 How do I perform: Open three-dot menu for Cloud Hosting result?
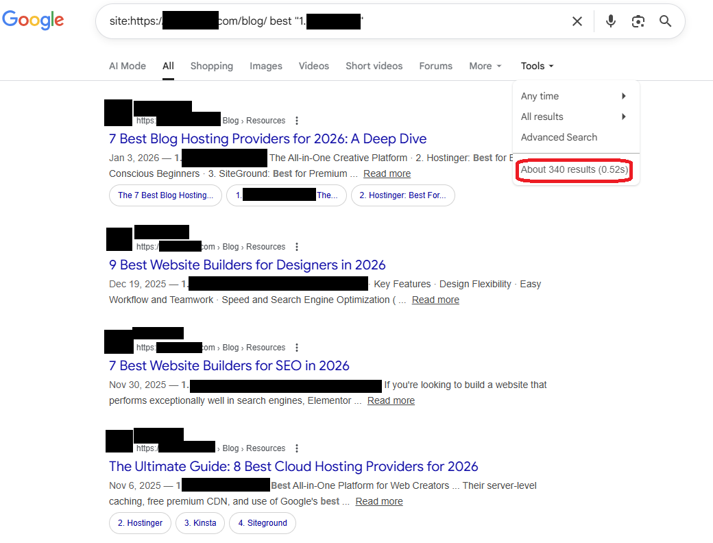tap(297, 448)
